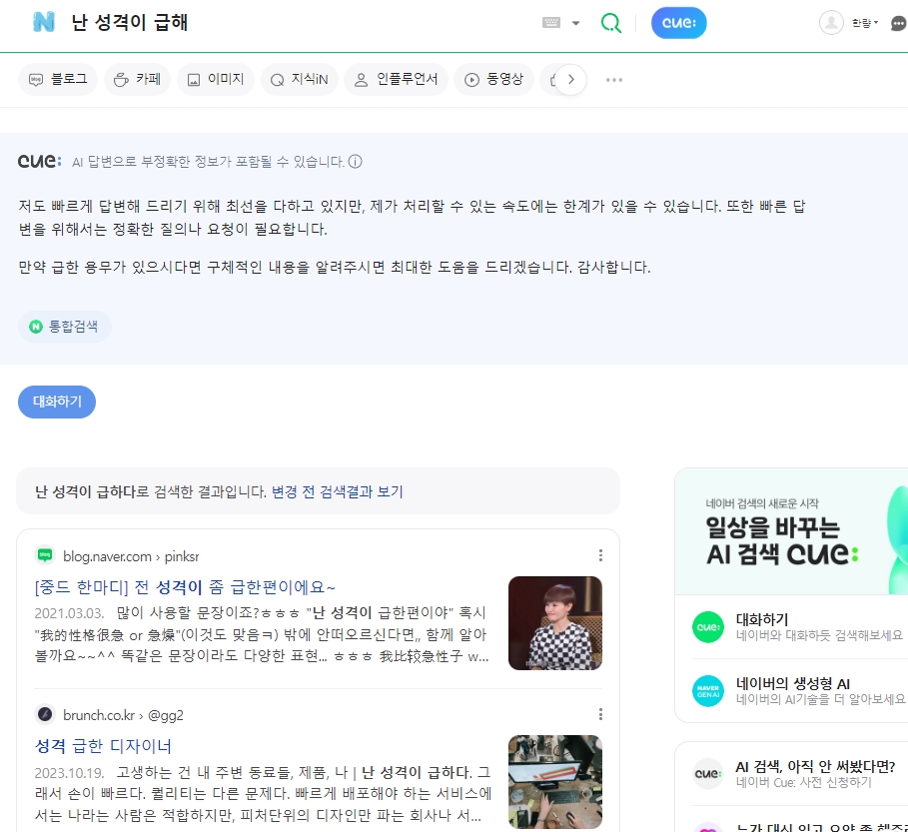Image resolution: width=908 pixels, height=832 pixels.
Task: Open the desk workspace thumbnail
Action: tap(554, 782)
